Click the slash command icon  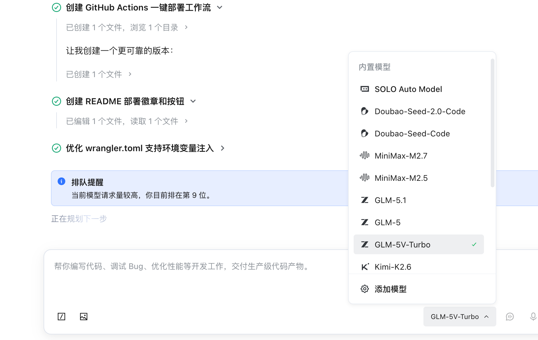click(61, 317)
